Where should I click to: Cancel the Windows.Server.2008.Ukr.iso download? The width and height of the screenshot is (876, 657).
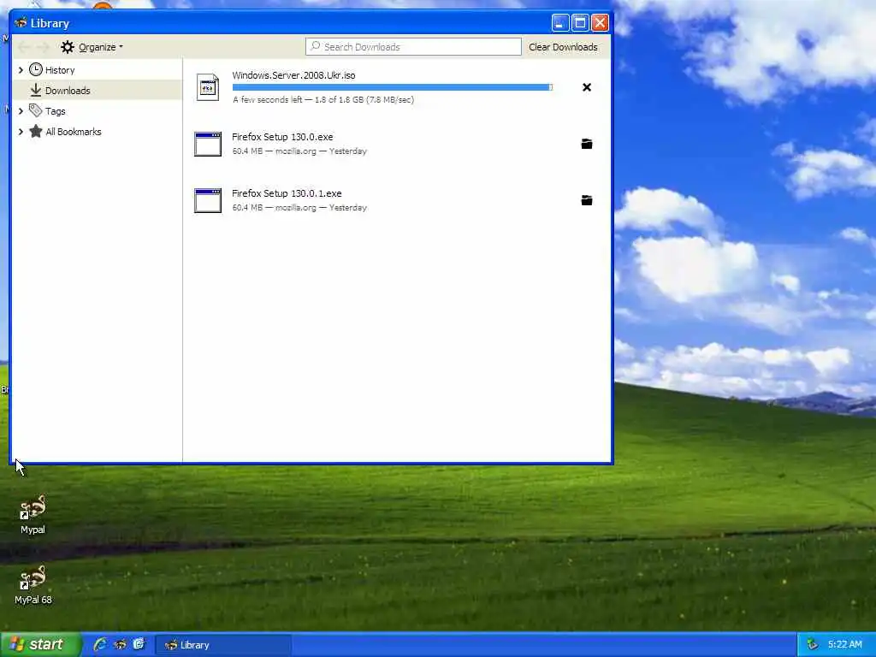(x=587, y=87)
